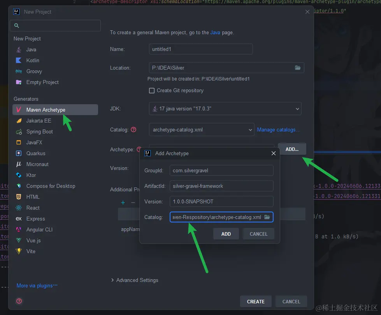Open help via bottom-left question icon

[x=19, y=301]
